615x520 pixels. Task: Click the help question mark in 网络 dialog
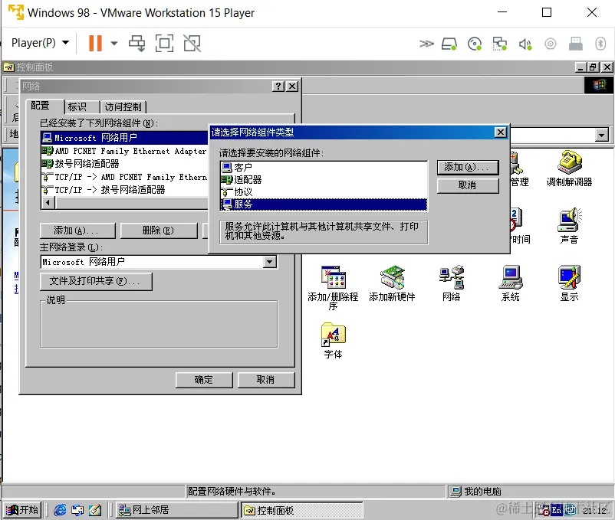pos(278,86)
